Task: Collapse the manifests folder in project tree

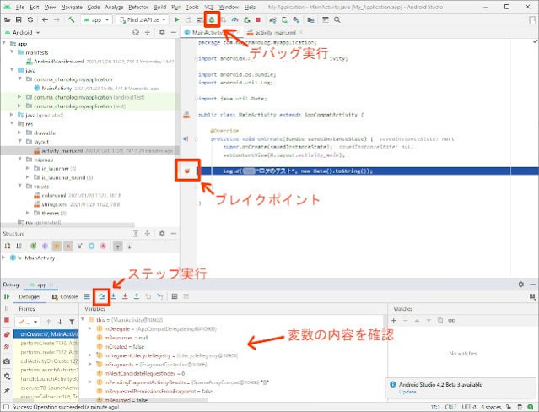Action: [x=13, y=53]
